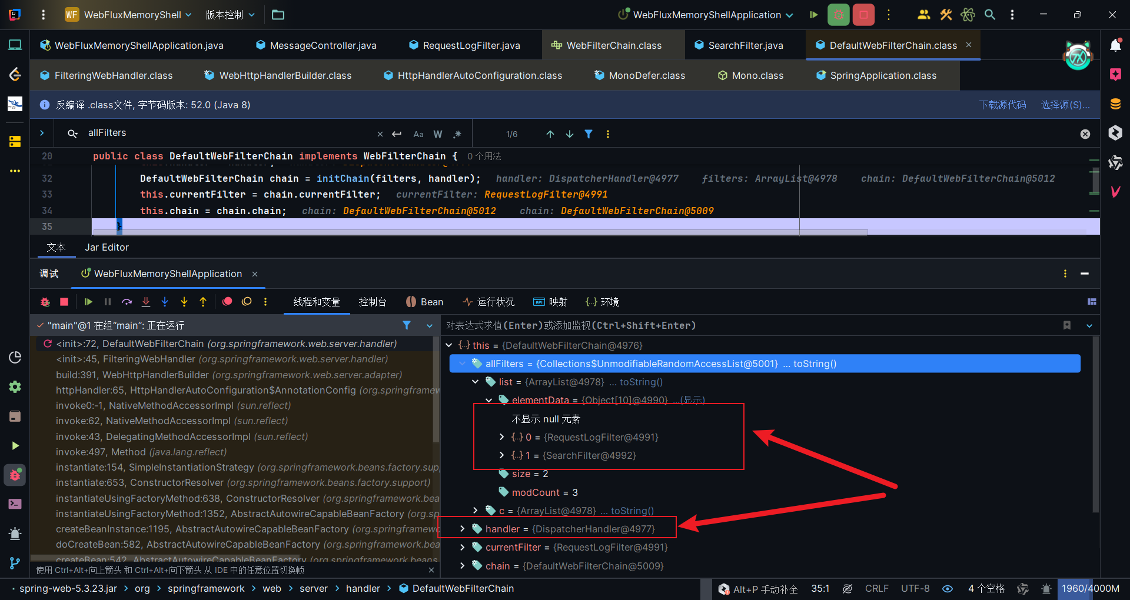Step out using the up arrow

pos(203,302)
